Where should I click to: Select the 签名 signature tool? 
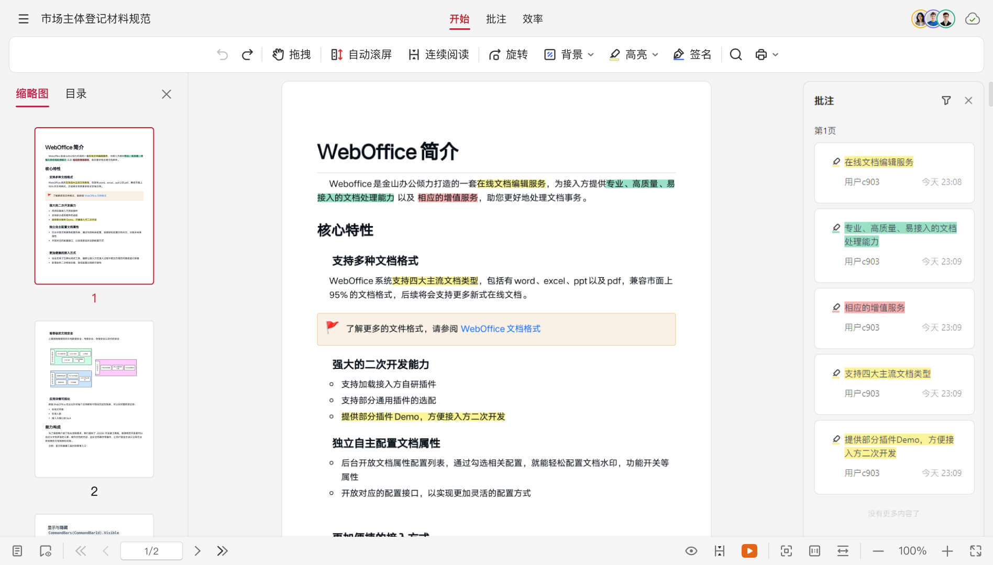pyautogui.click(x=692, y=54)
